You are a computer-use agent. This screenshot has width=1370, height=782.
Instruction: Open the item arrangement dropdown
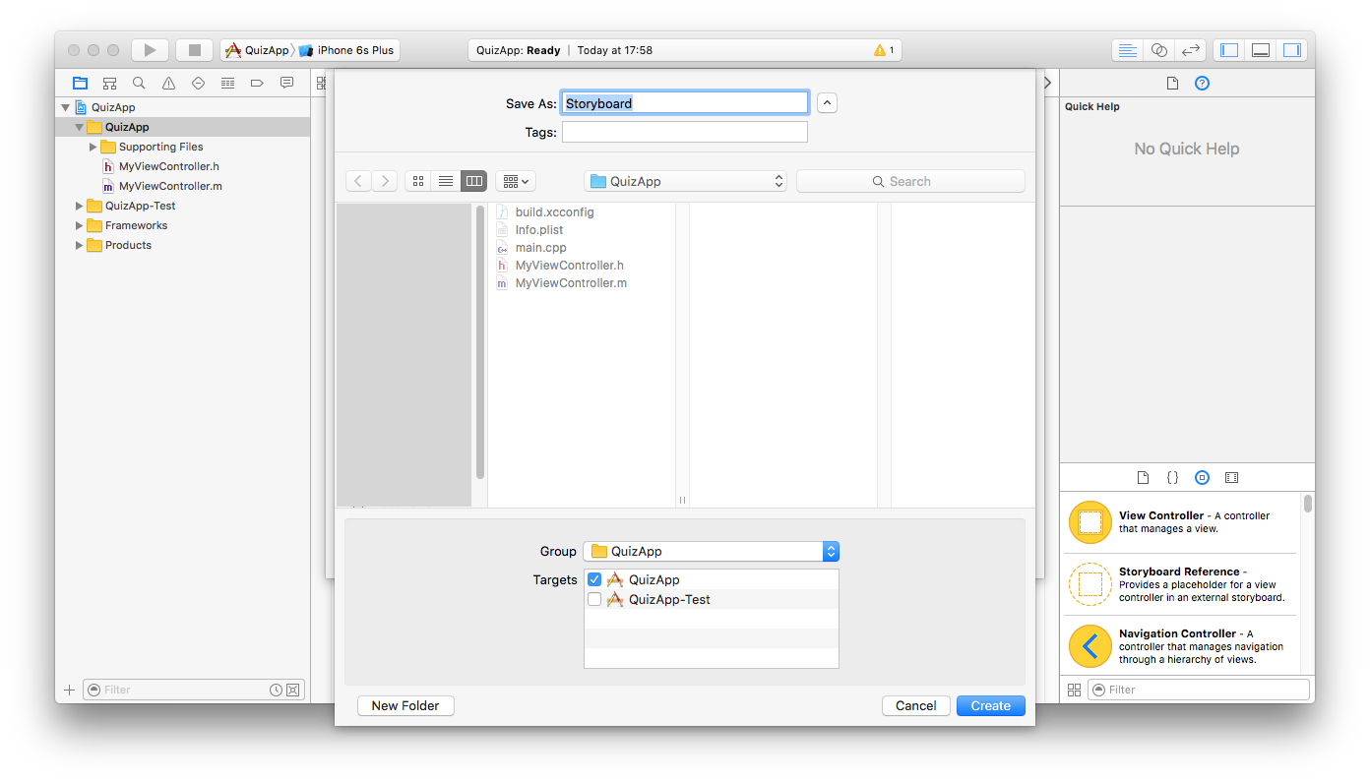[x=516, y=181]
